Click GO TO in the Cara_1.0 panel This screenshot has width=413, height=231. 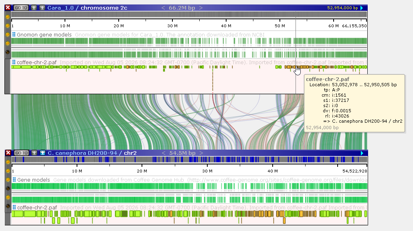[x=21, y=8]
